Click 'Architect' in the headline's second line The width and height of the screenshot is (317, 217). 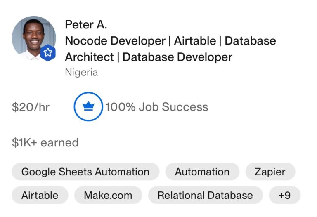pyautogui.click(x=89, y=57)
